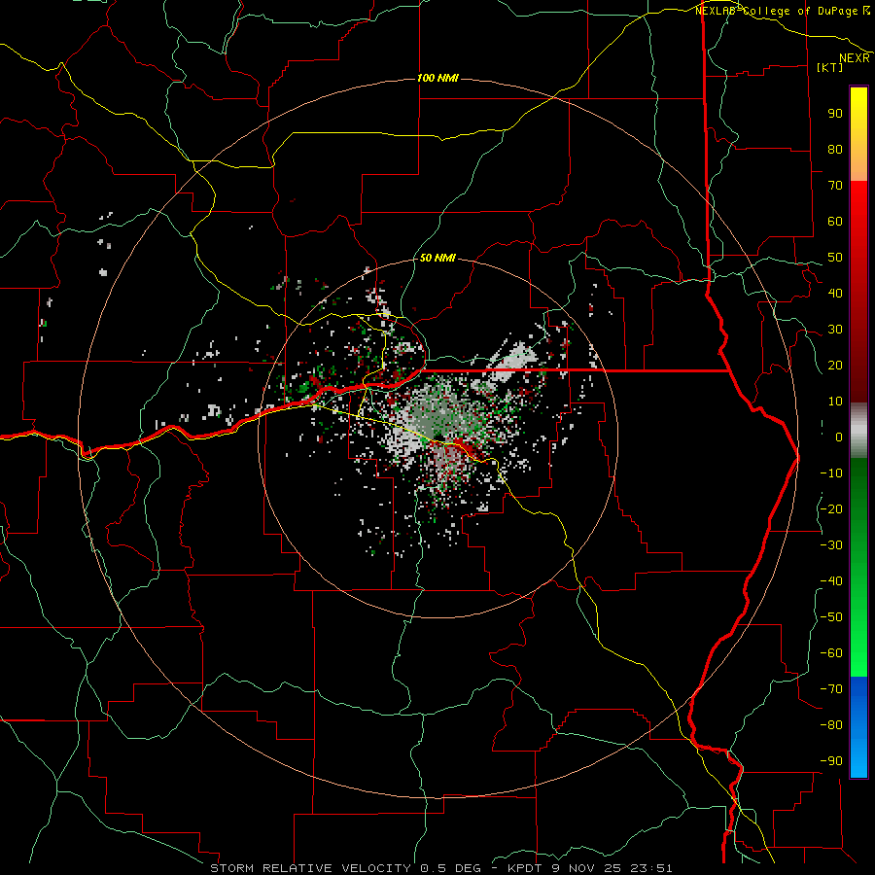
Task: Click the positive "60" scale tick label
Action: pyautogui.click(x=835, y=221)
